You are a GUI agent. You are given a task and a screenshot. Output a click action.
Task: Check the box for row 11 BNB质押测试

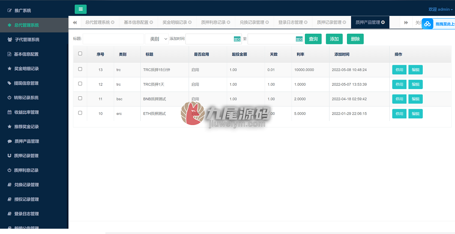80,98
